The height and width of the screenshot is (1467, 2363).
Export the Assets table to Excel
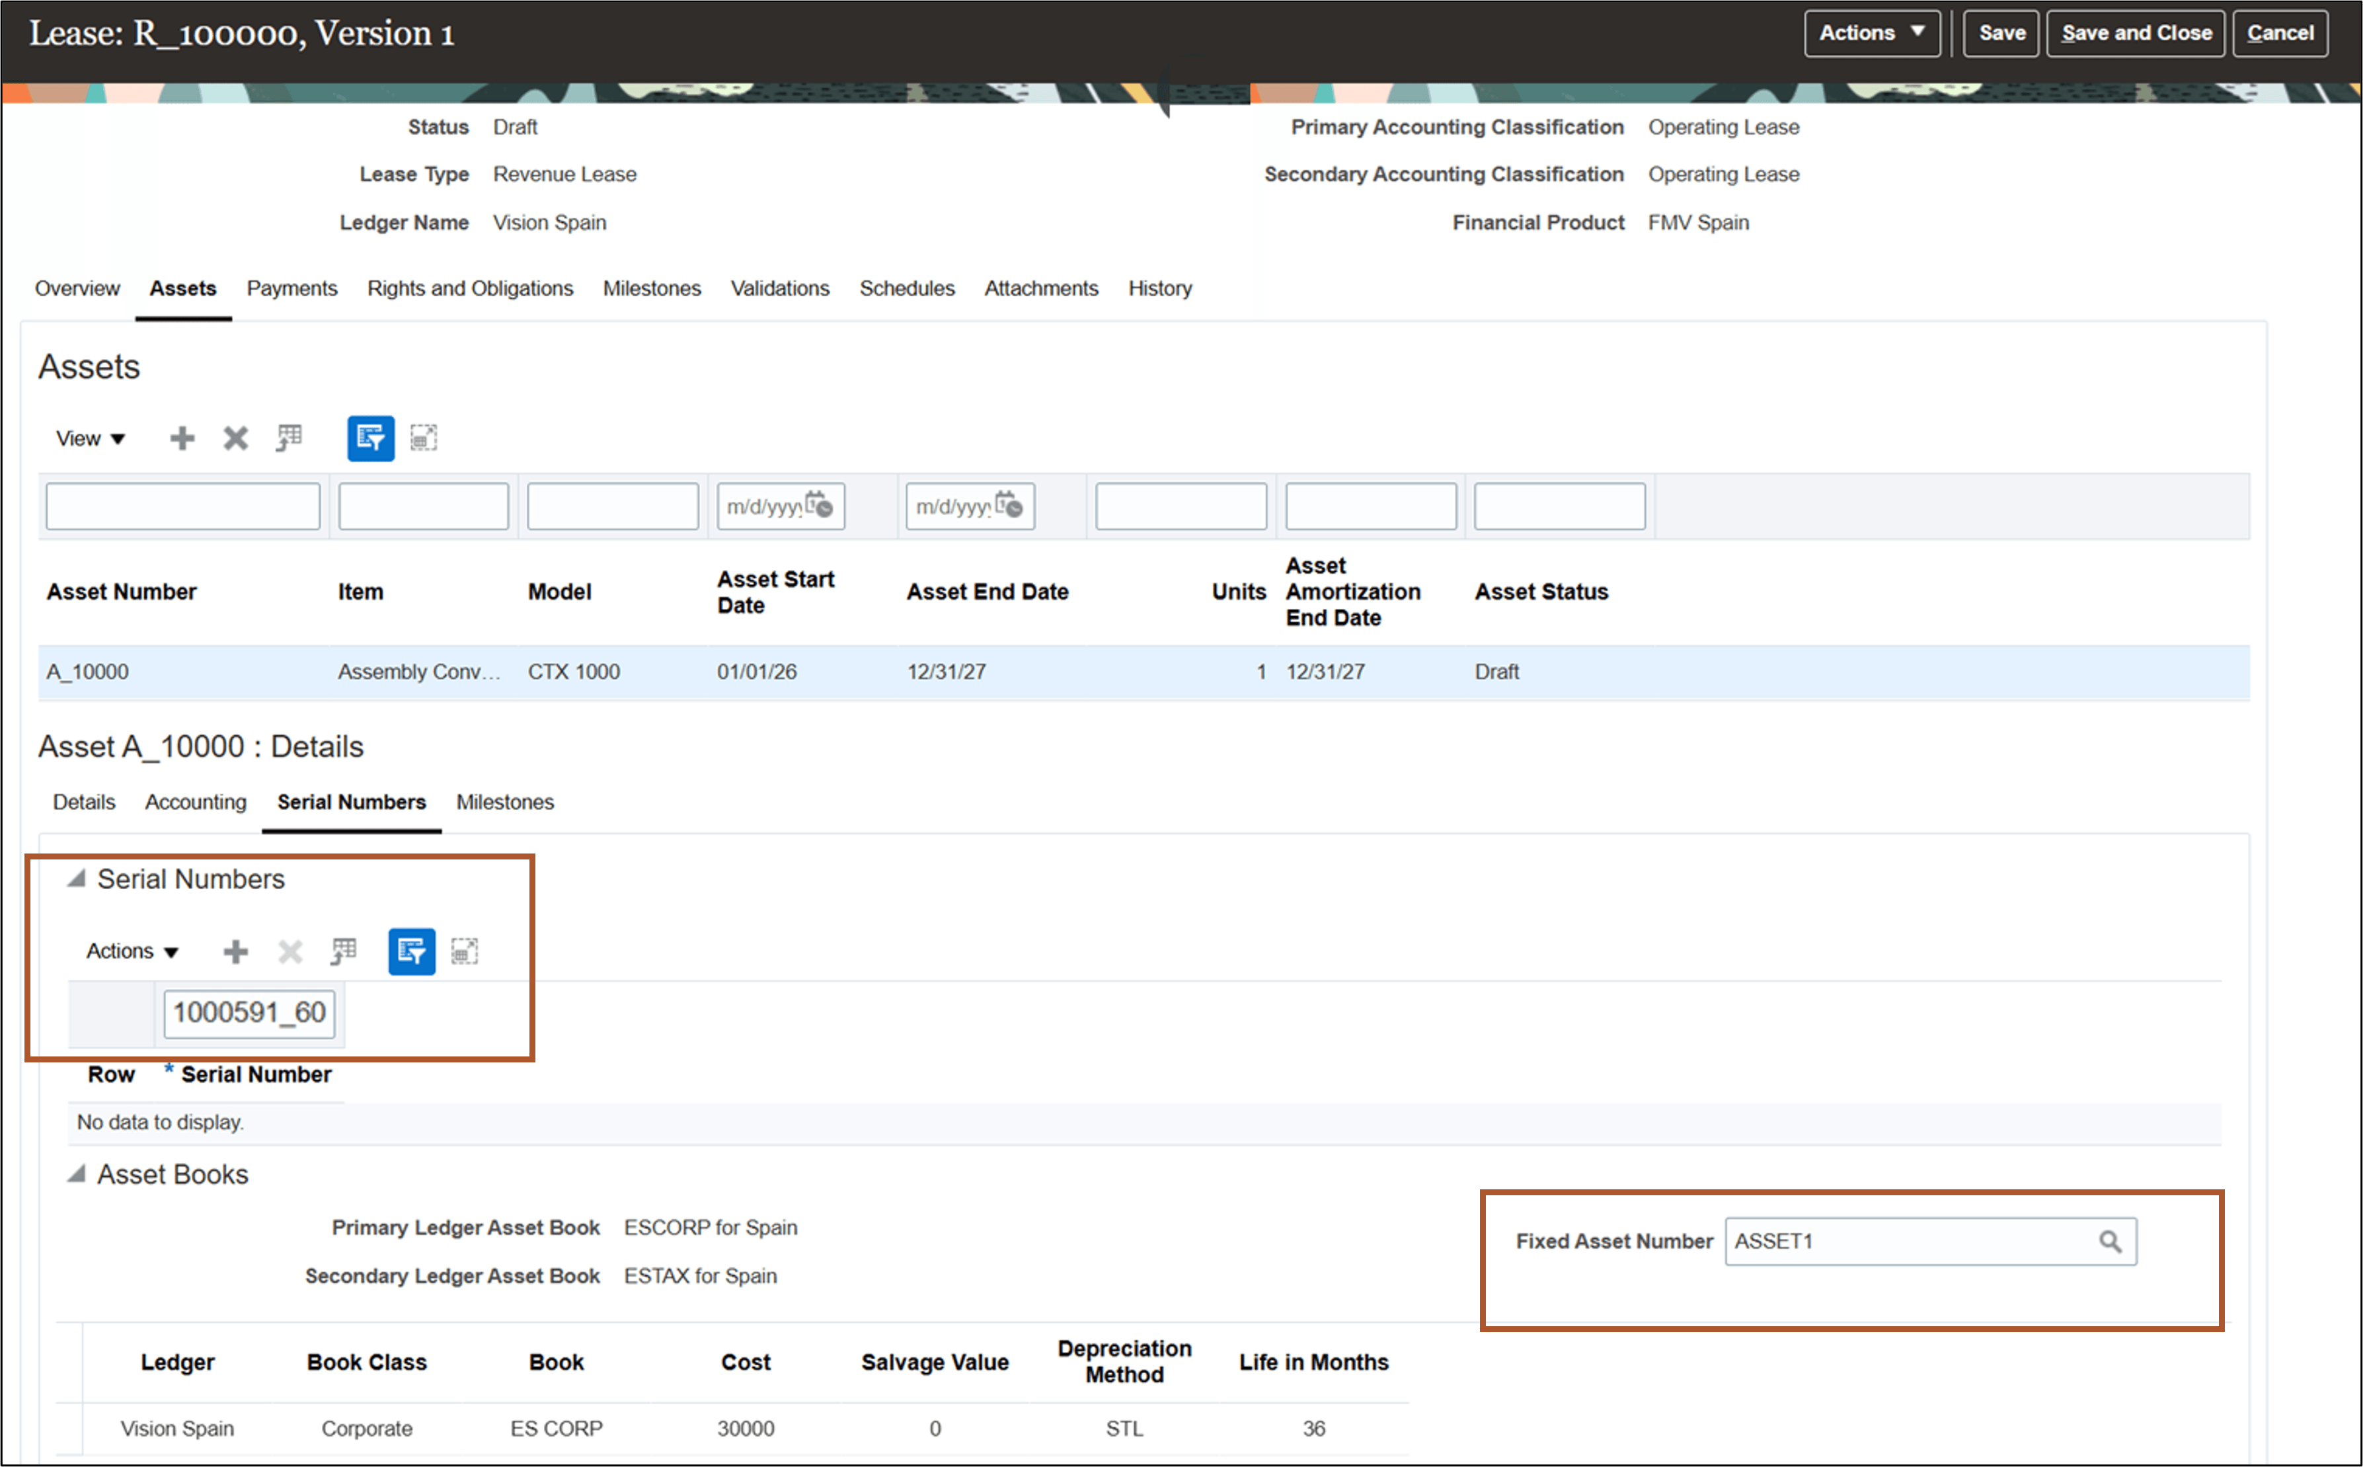tap(288, 438)
